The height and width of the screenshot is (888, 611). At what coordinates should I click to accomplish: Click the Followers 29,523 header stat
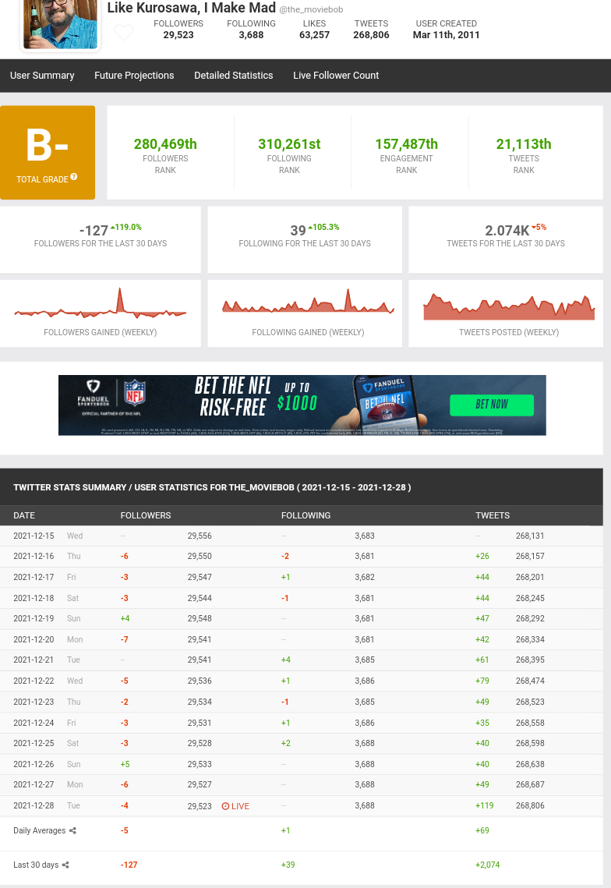point(178,29)
